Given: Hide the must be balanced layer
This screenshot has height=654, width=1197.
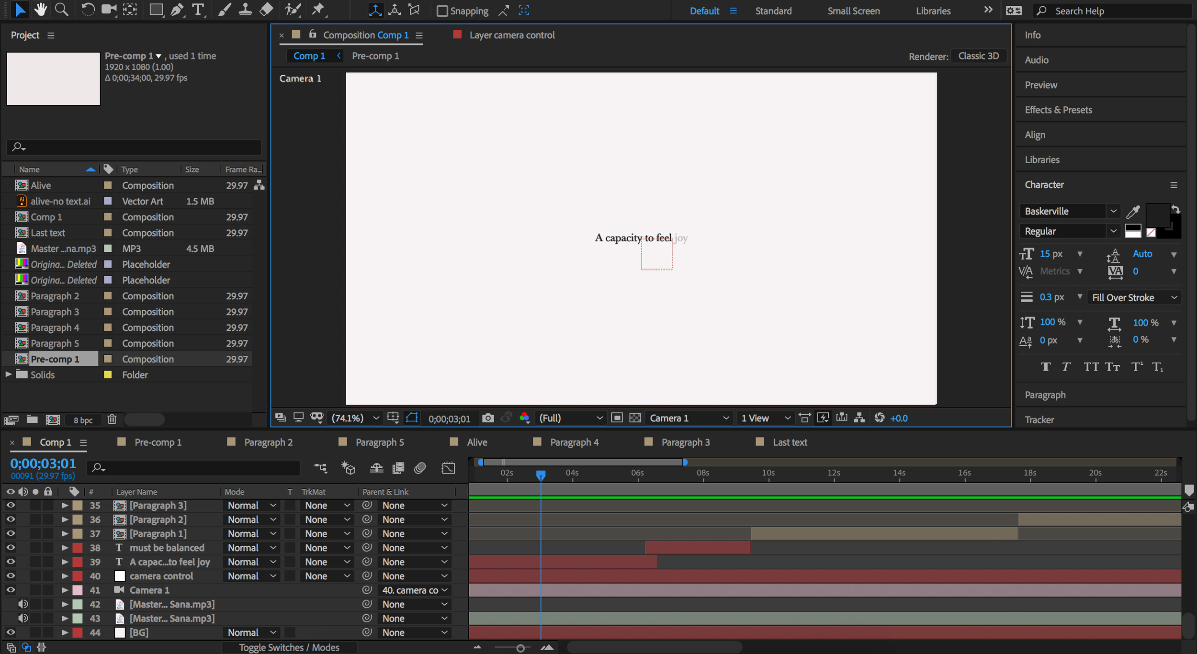Looking at the screenshot, I should (x=11, y=548).
